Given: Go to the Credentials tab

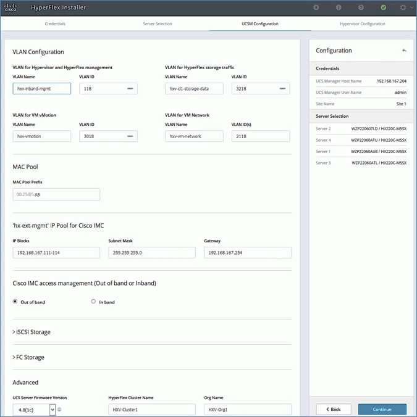Looking at the screenshot, I should pos(55,23).
